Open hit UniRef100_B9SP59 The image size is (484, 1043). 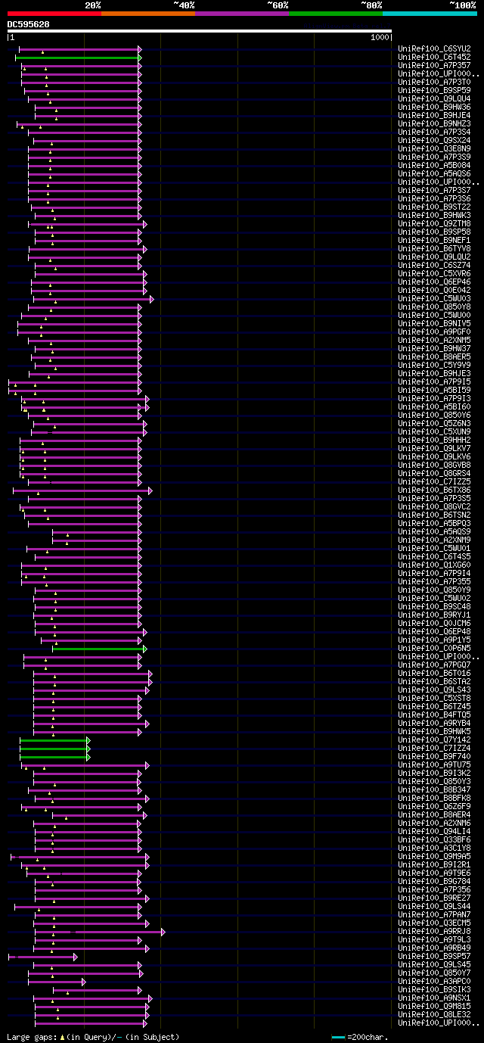pyautogui.click(x=434, y=90)
